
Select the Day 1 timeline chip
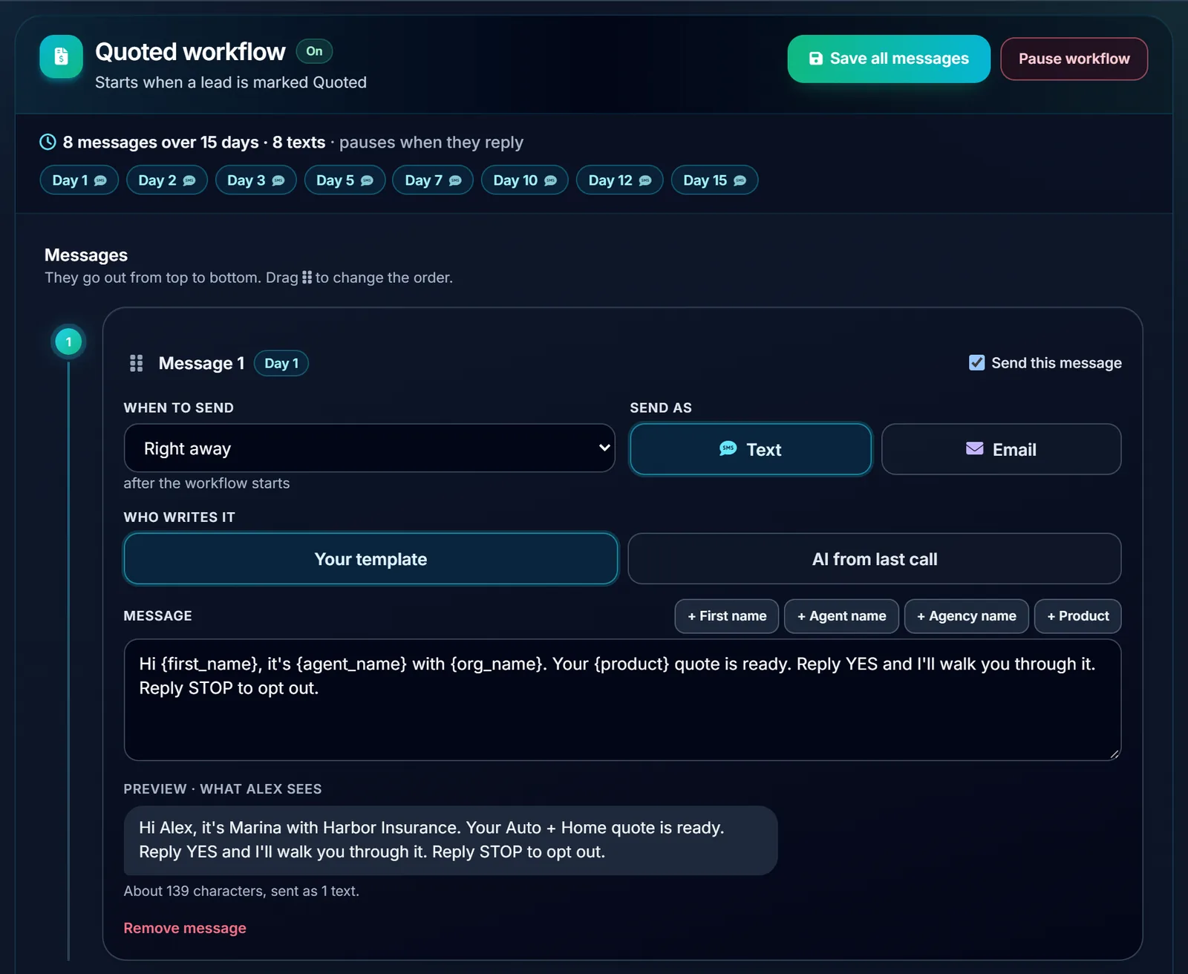79,180
